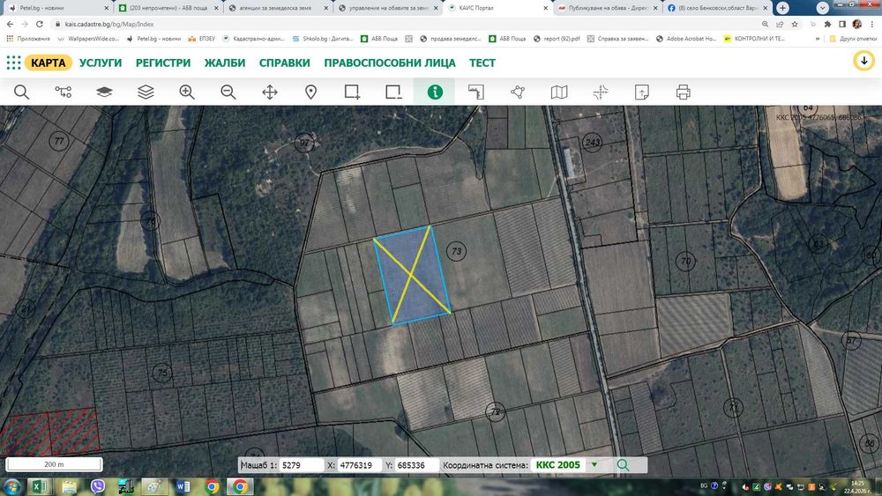Toggle the green info identify tool
The width and height of the screenshot is (882, 496).
[435, 93]
